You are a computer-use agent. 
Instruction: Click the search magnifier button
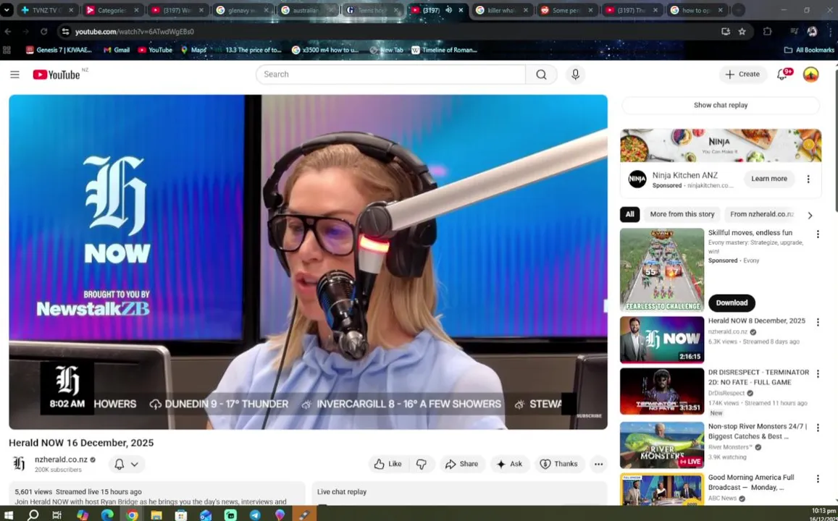click(541, 75)
